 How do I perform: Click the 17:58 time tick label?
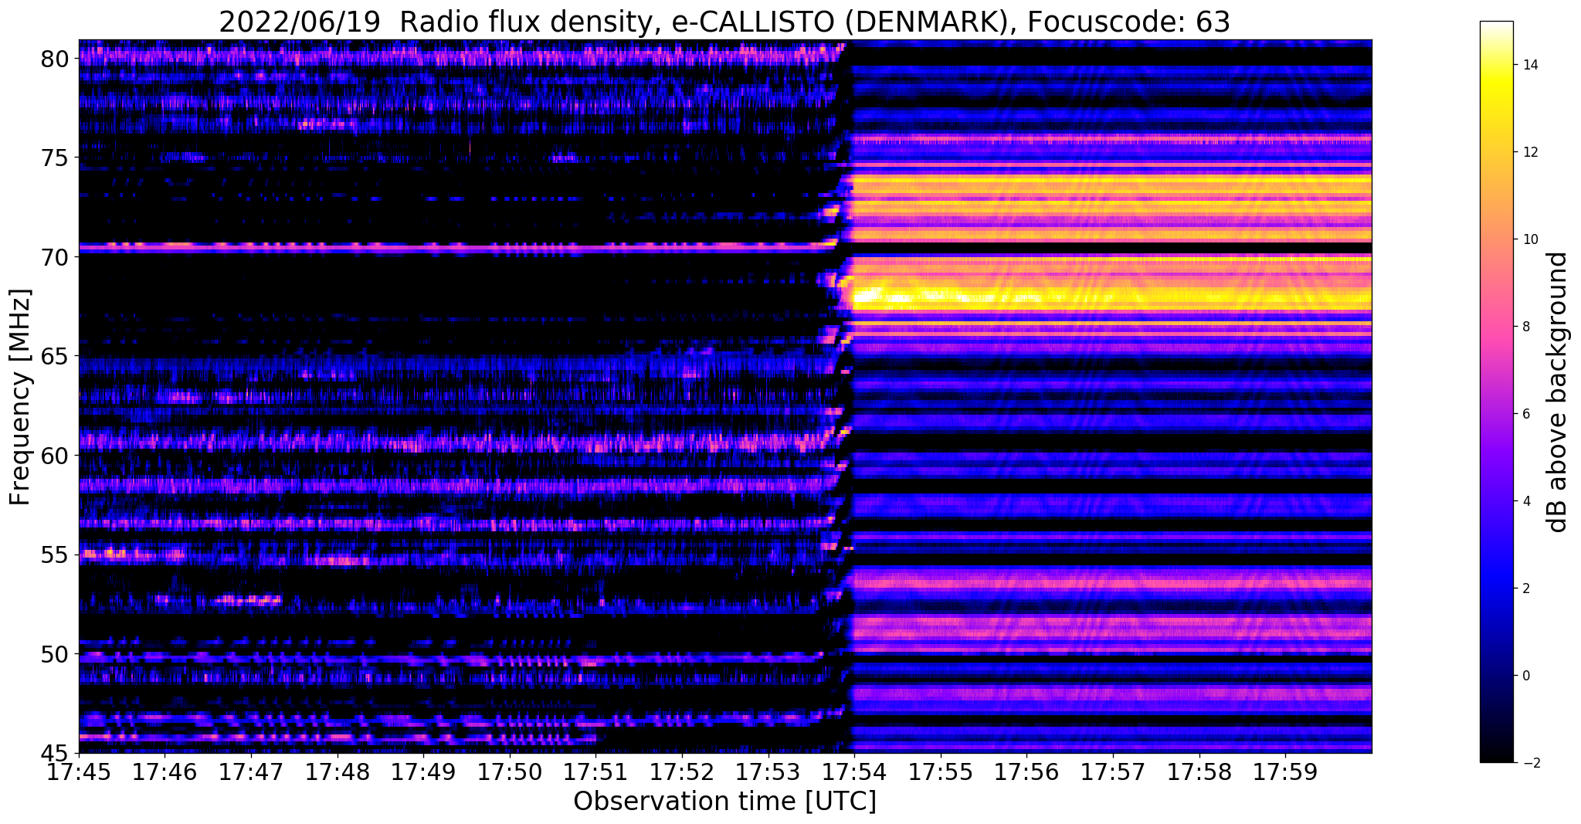coord(1199,773)
